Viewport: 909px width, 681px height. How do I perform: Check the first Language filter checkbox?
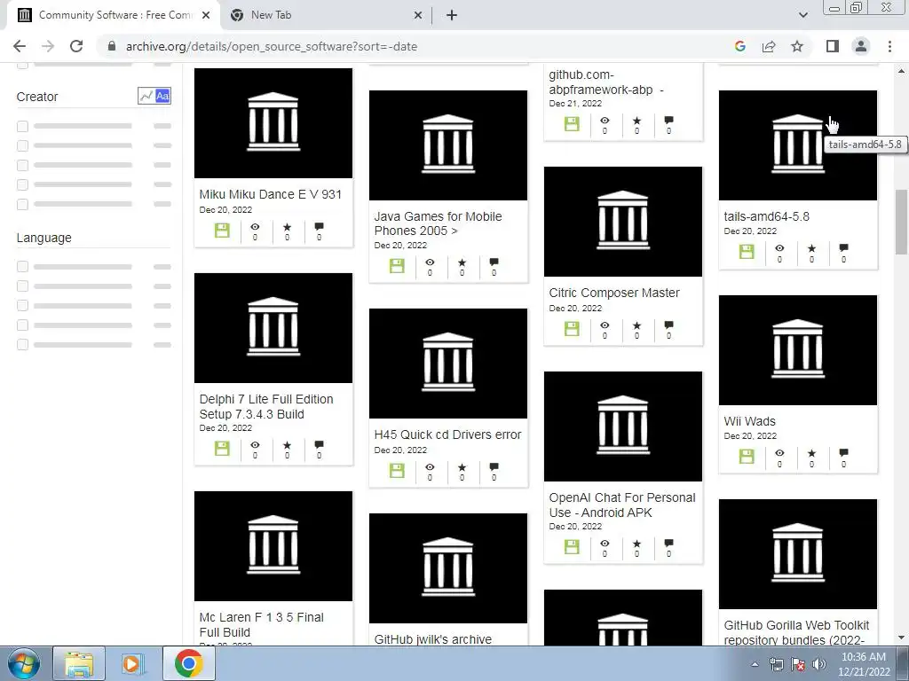coord(22,266)
